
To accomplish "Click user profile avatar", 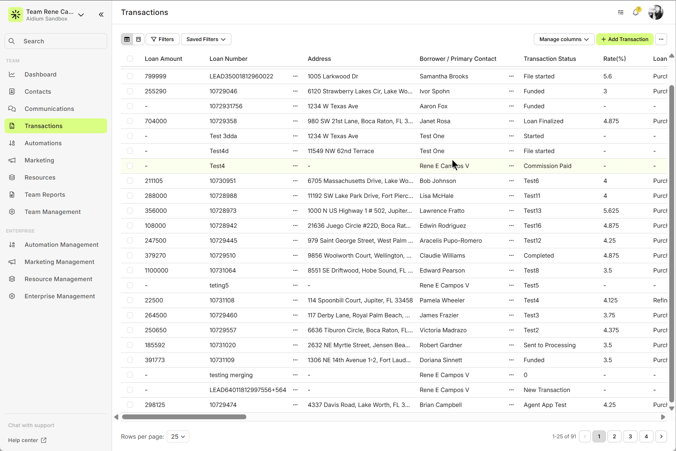I will point(655,12).
